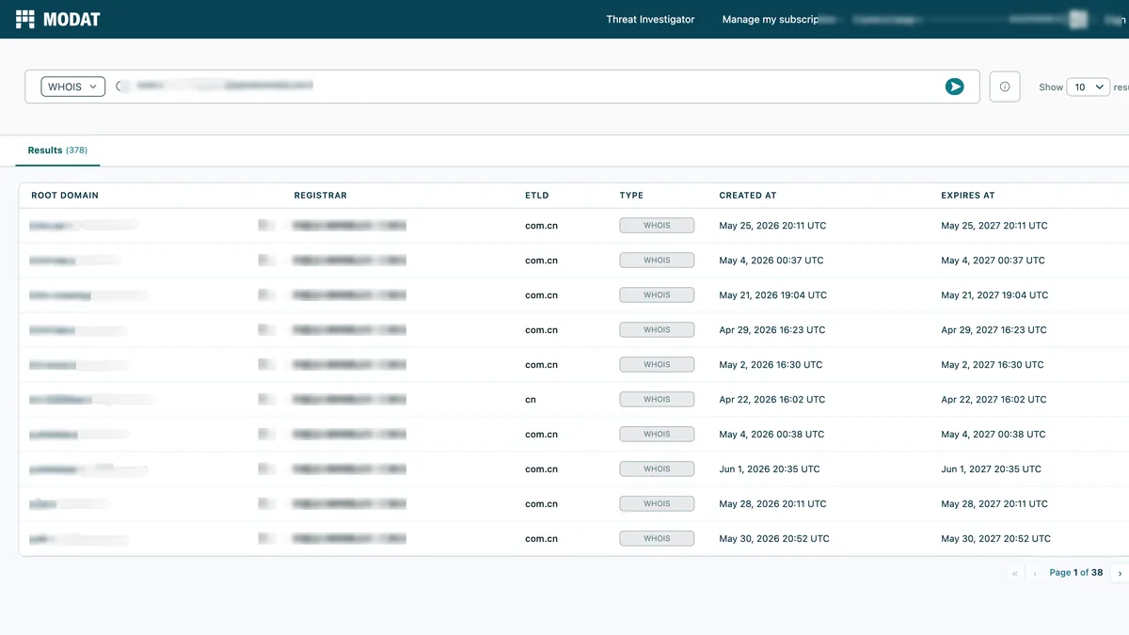The width and height of the screenshot is (1129, 635).
Task: Click the WHOIS badge in the May 2, 2026 row
Action: click(657, 365)
